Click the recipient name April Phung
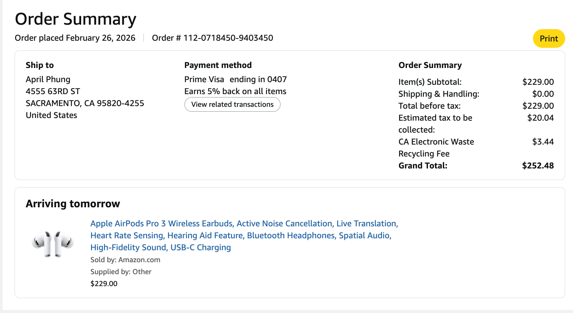Viewport: 573px width, 313px height. pos(48,80)
